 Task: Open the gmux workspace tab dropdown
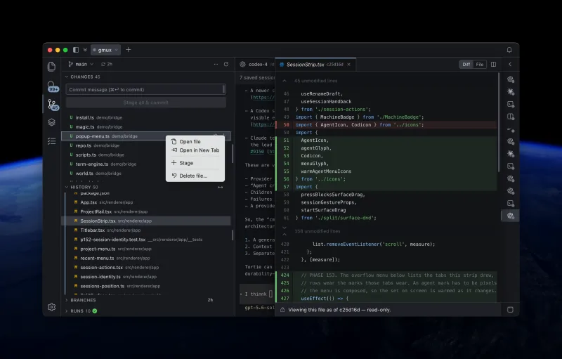pyautogui.click(x=105, y=50)
